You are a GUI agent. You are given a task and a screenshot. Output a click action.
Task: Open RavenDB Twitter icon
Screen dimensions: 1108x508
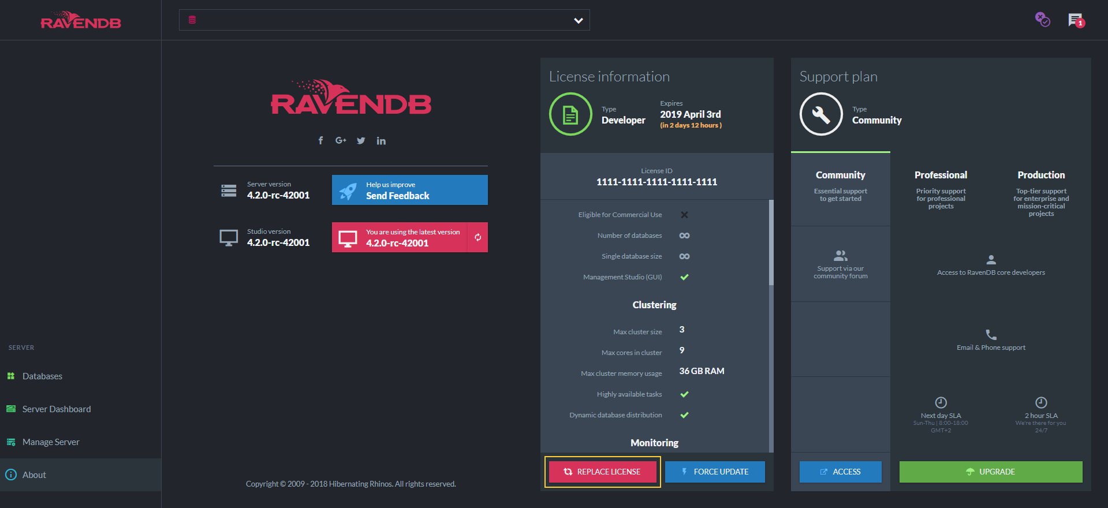point(361,140)
